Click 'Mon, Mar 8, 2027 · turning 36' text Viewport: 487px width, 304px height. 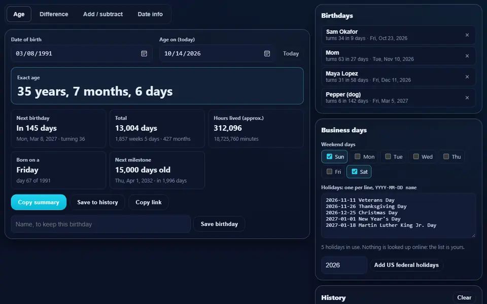(x=51, y=139)
